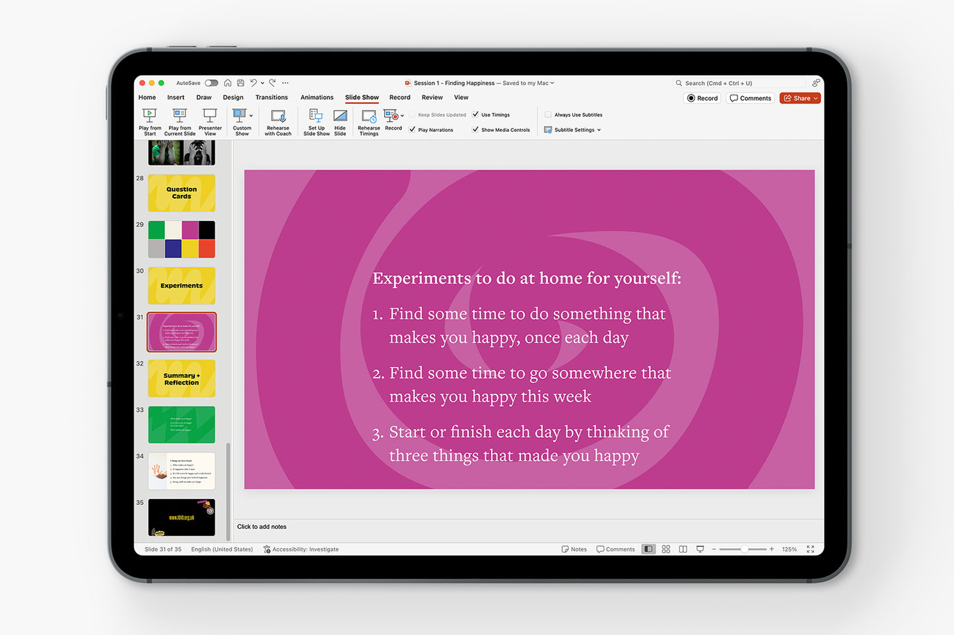Disable Play Narrations checkbox
The width and height of the screenshot is (954, 635).
[413, 130]
